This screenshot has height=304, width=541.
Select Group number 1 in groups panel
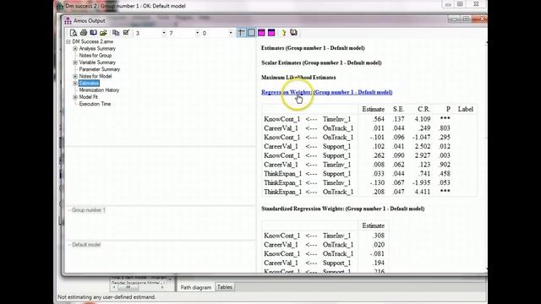point(88,210)
